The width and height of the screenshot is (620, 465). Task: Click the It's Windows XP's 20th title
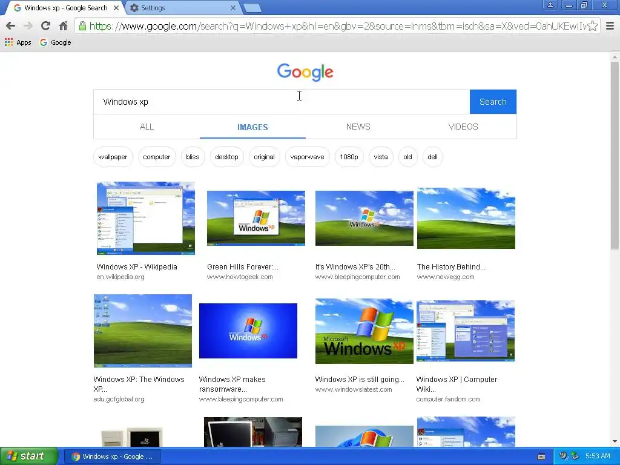(x=355, y=267)
